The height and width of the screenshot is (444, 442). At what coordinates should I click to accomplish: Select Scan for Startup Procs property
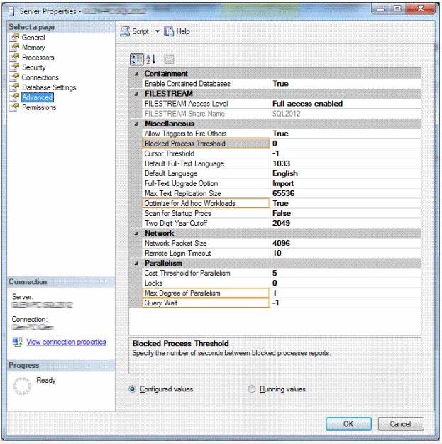(206, 214)
